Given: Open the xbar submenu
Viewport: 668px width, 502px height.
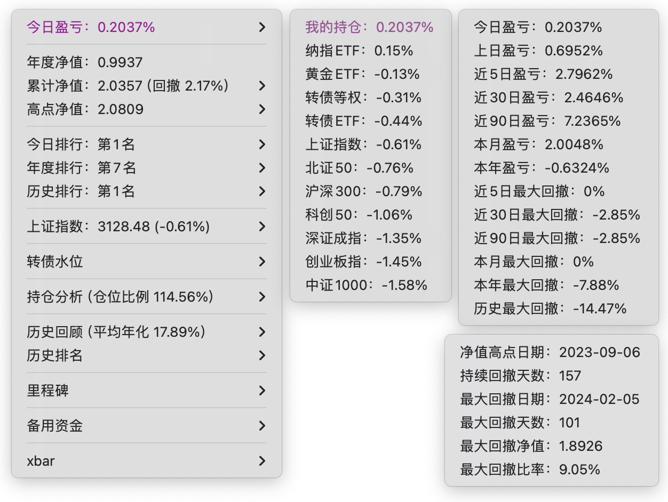Looking at the screenshot, I should point(41,461).
